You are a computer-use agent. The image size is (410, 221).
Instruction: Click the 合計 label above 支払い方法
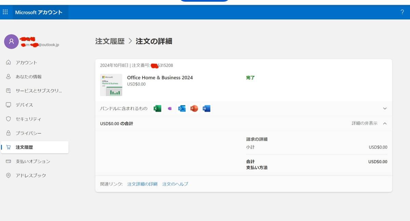(x=250, y=162)
